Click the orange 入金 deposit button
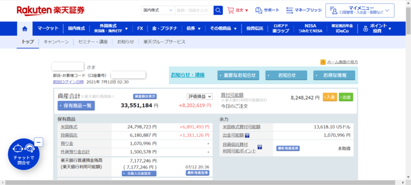This screenshot has height=185, width=411. tap(330, 97)
